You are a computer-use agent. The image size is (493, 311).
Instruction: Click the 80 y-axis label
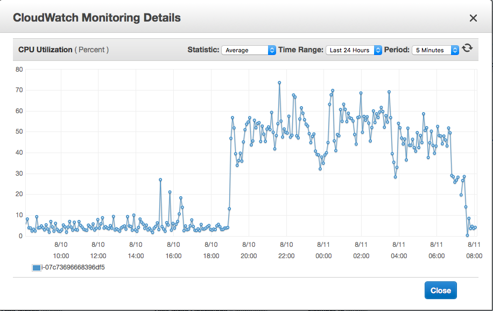point(19,70)
